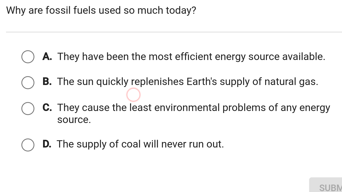The image size is (342, 192).
Task: Click the bold letter B. label
Action: (47, 81)
